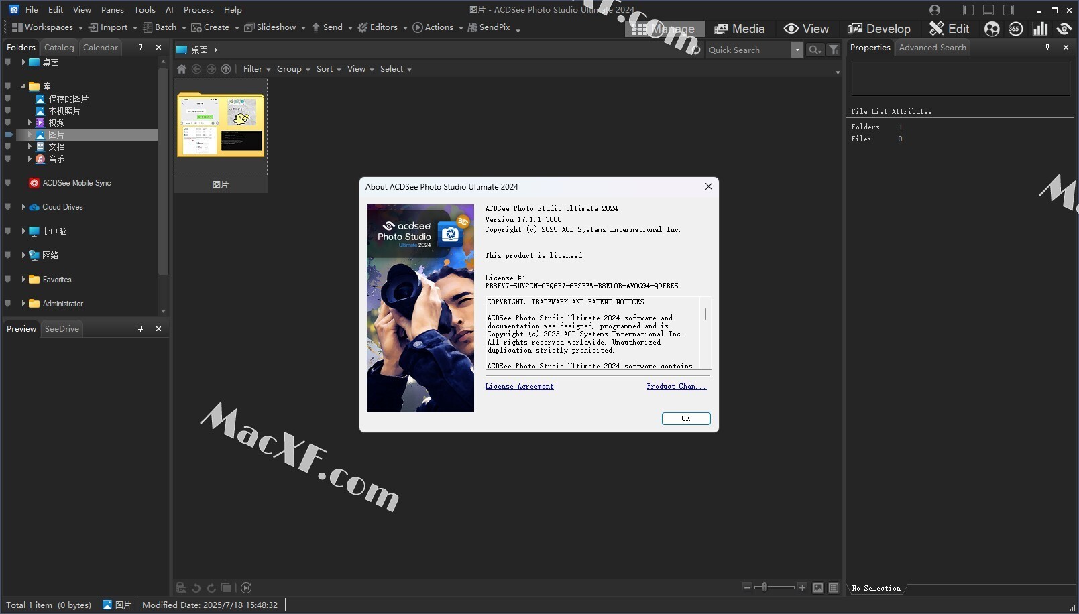Open the Group dropdown
This screenshot has width=1079, height=614.
coord(293,69)
